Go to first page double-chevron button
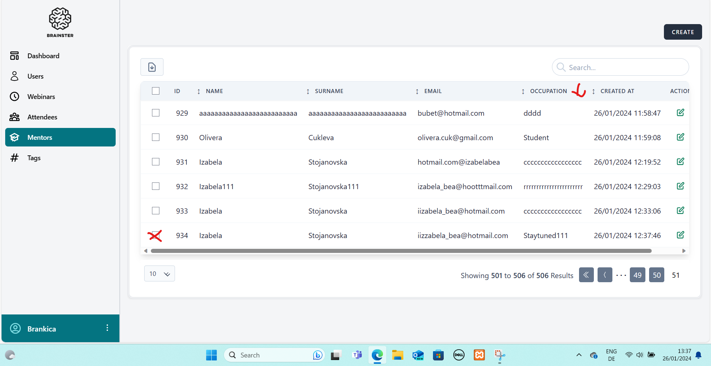Screen dimensions: 711x366 click(x=586, y=275)
